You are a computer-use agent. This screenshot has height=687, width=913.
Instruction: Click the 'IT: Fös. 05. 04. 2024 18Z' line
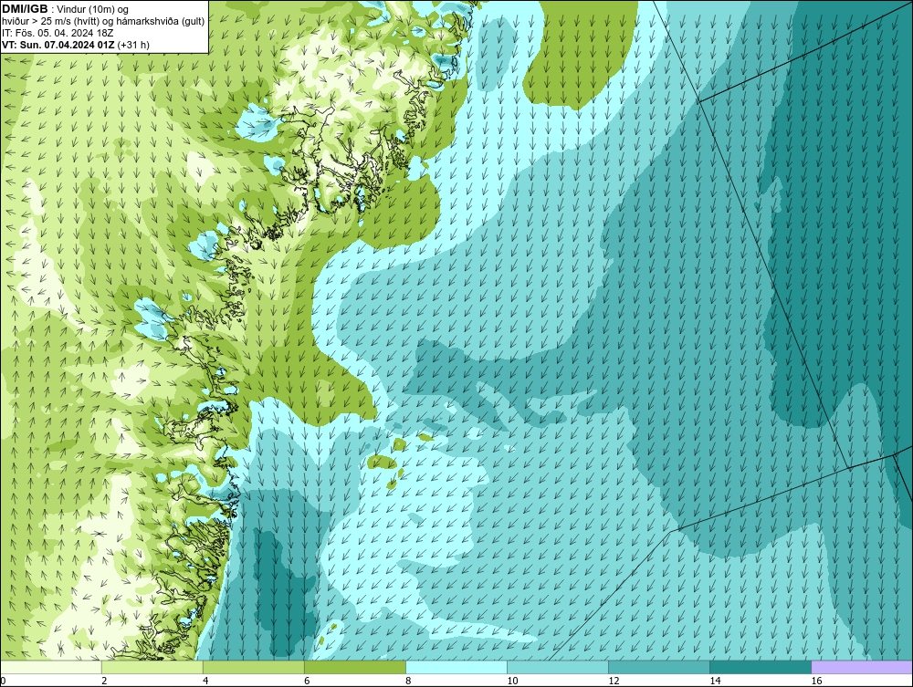58,33
